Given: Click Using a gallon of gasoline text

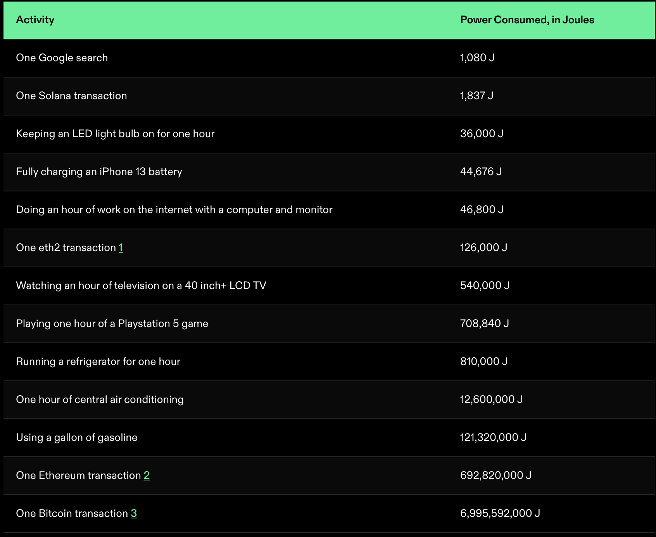Looking at the screenshot, I should [x=77, y=437].
